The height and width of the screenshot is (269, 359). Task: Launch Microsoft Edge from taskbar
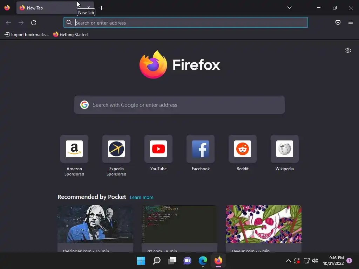tap(203, 261)
